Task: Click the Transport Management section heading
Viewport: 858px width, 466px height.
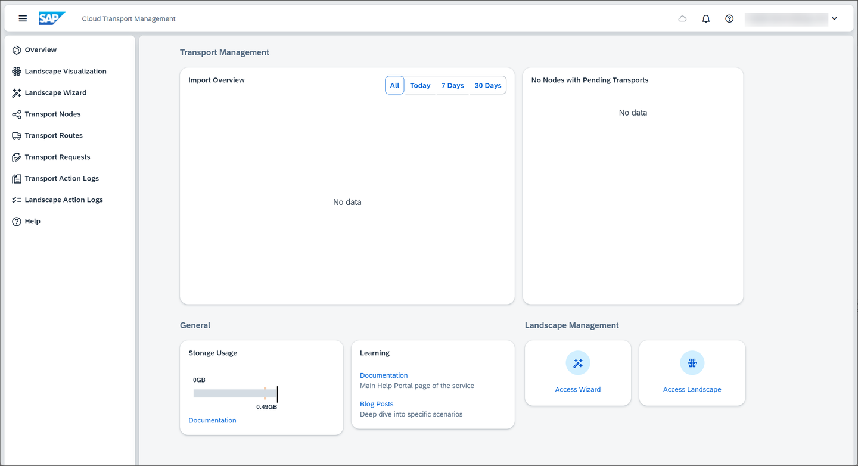Action: (x=225, y=52)
